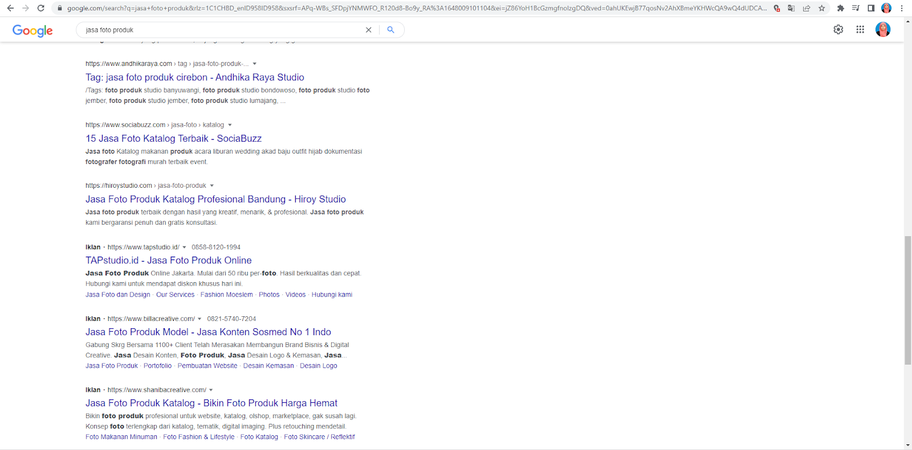
Task: Open the Google Translate page icon
Action: coord(791,8)
